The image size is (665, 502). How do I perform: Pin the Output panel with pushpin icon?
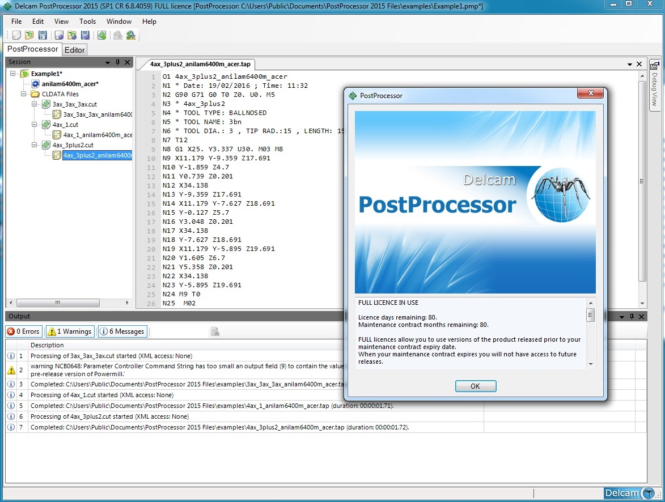click(x=632, y=317)
